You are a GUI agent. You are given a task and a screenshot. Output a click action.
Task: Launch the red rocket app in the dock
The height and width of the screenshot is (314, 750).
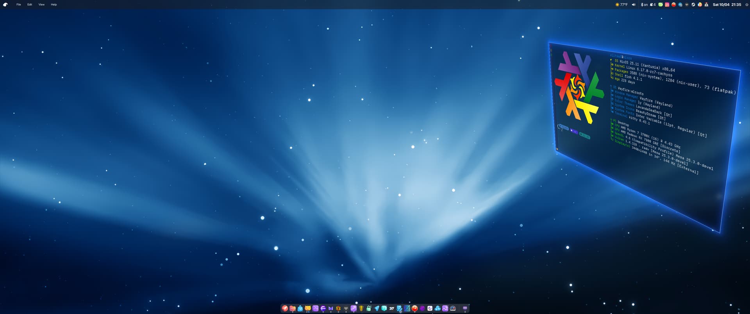[285, 309]
